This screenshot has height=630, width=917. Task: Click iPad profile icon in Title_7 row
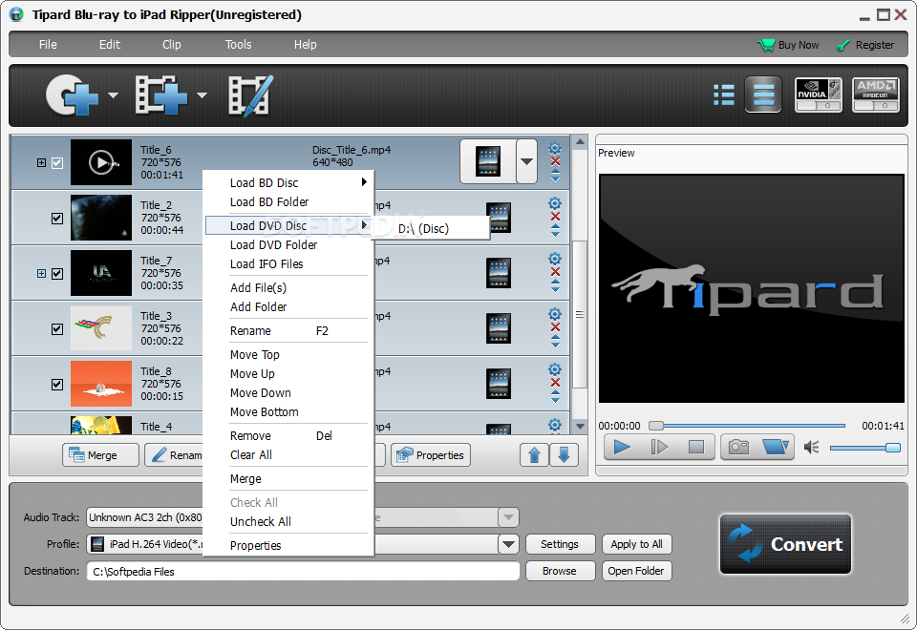(x=499, y=273)
